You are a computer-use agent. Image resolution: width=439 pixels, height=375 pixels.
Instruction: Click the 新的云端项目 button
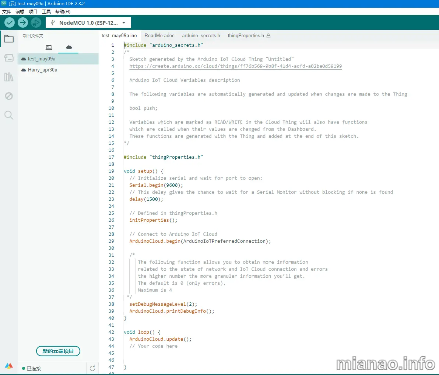(x=58, y=351)
